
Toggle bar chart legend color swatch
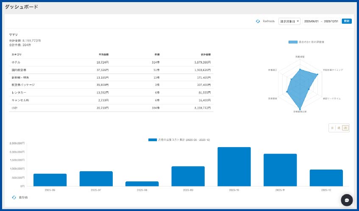click(153, 140)
